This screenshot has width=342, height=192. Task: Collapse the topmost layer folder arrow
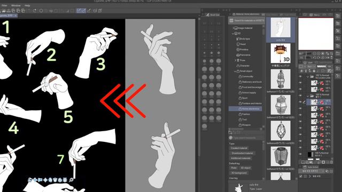(308, 76)
